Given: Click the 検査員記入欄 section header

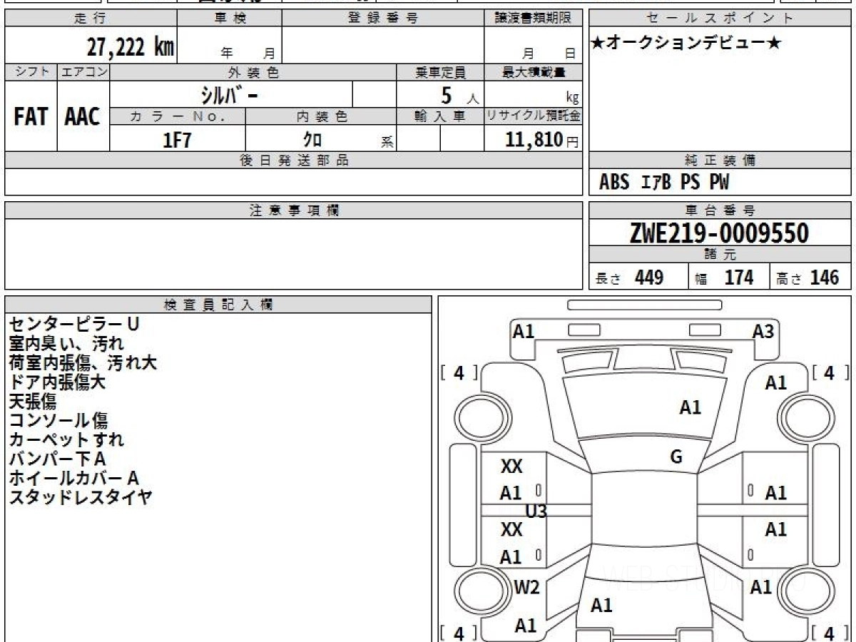Looking at the screenshot, I should pyautogui.click(x=218, y=305).
